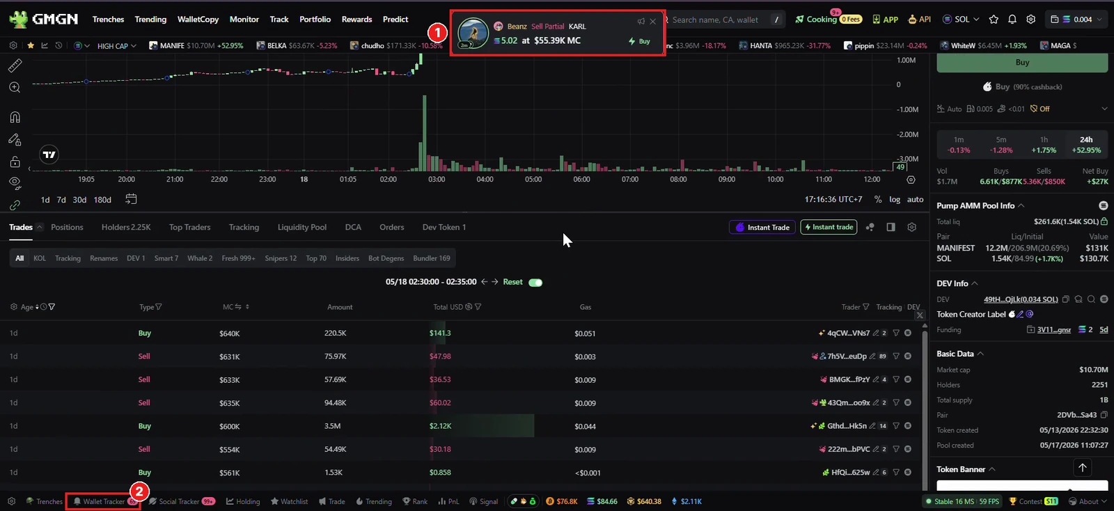Viewport: 1114px width, 511px height.
Task: Open the watchlist star in header
Action: click(994, 19)
